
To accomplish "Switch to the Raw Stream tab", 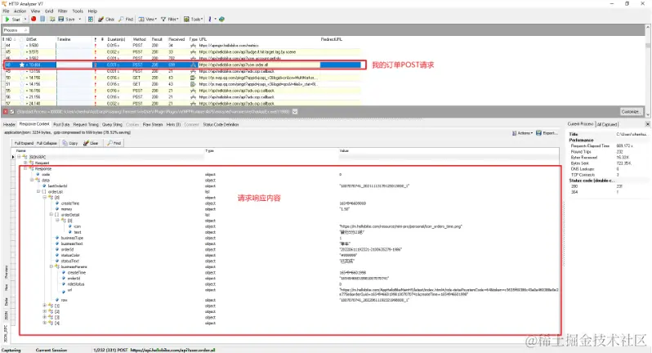I will coord(153,124).
